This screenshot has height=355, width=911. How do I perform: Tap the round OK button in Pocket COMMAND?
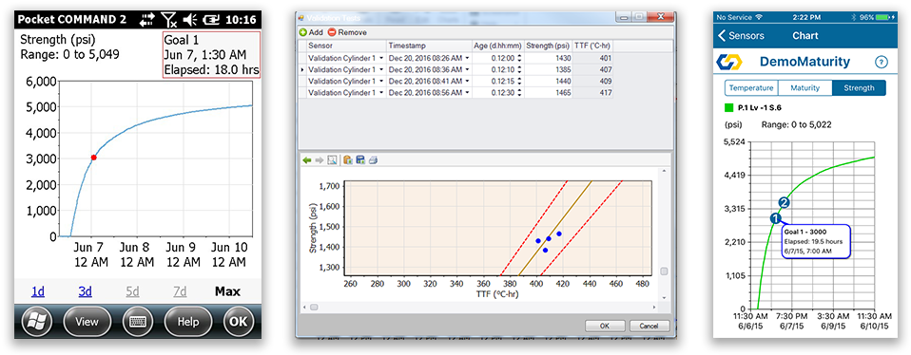239,322
